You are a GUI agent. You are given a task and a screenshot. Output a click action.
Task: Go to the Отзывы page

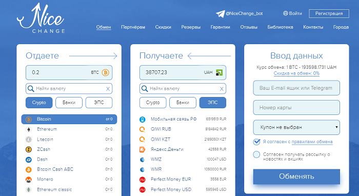click(x=249, y=27)
